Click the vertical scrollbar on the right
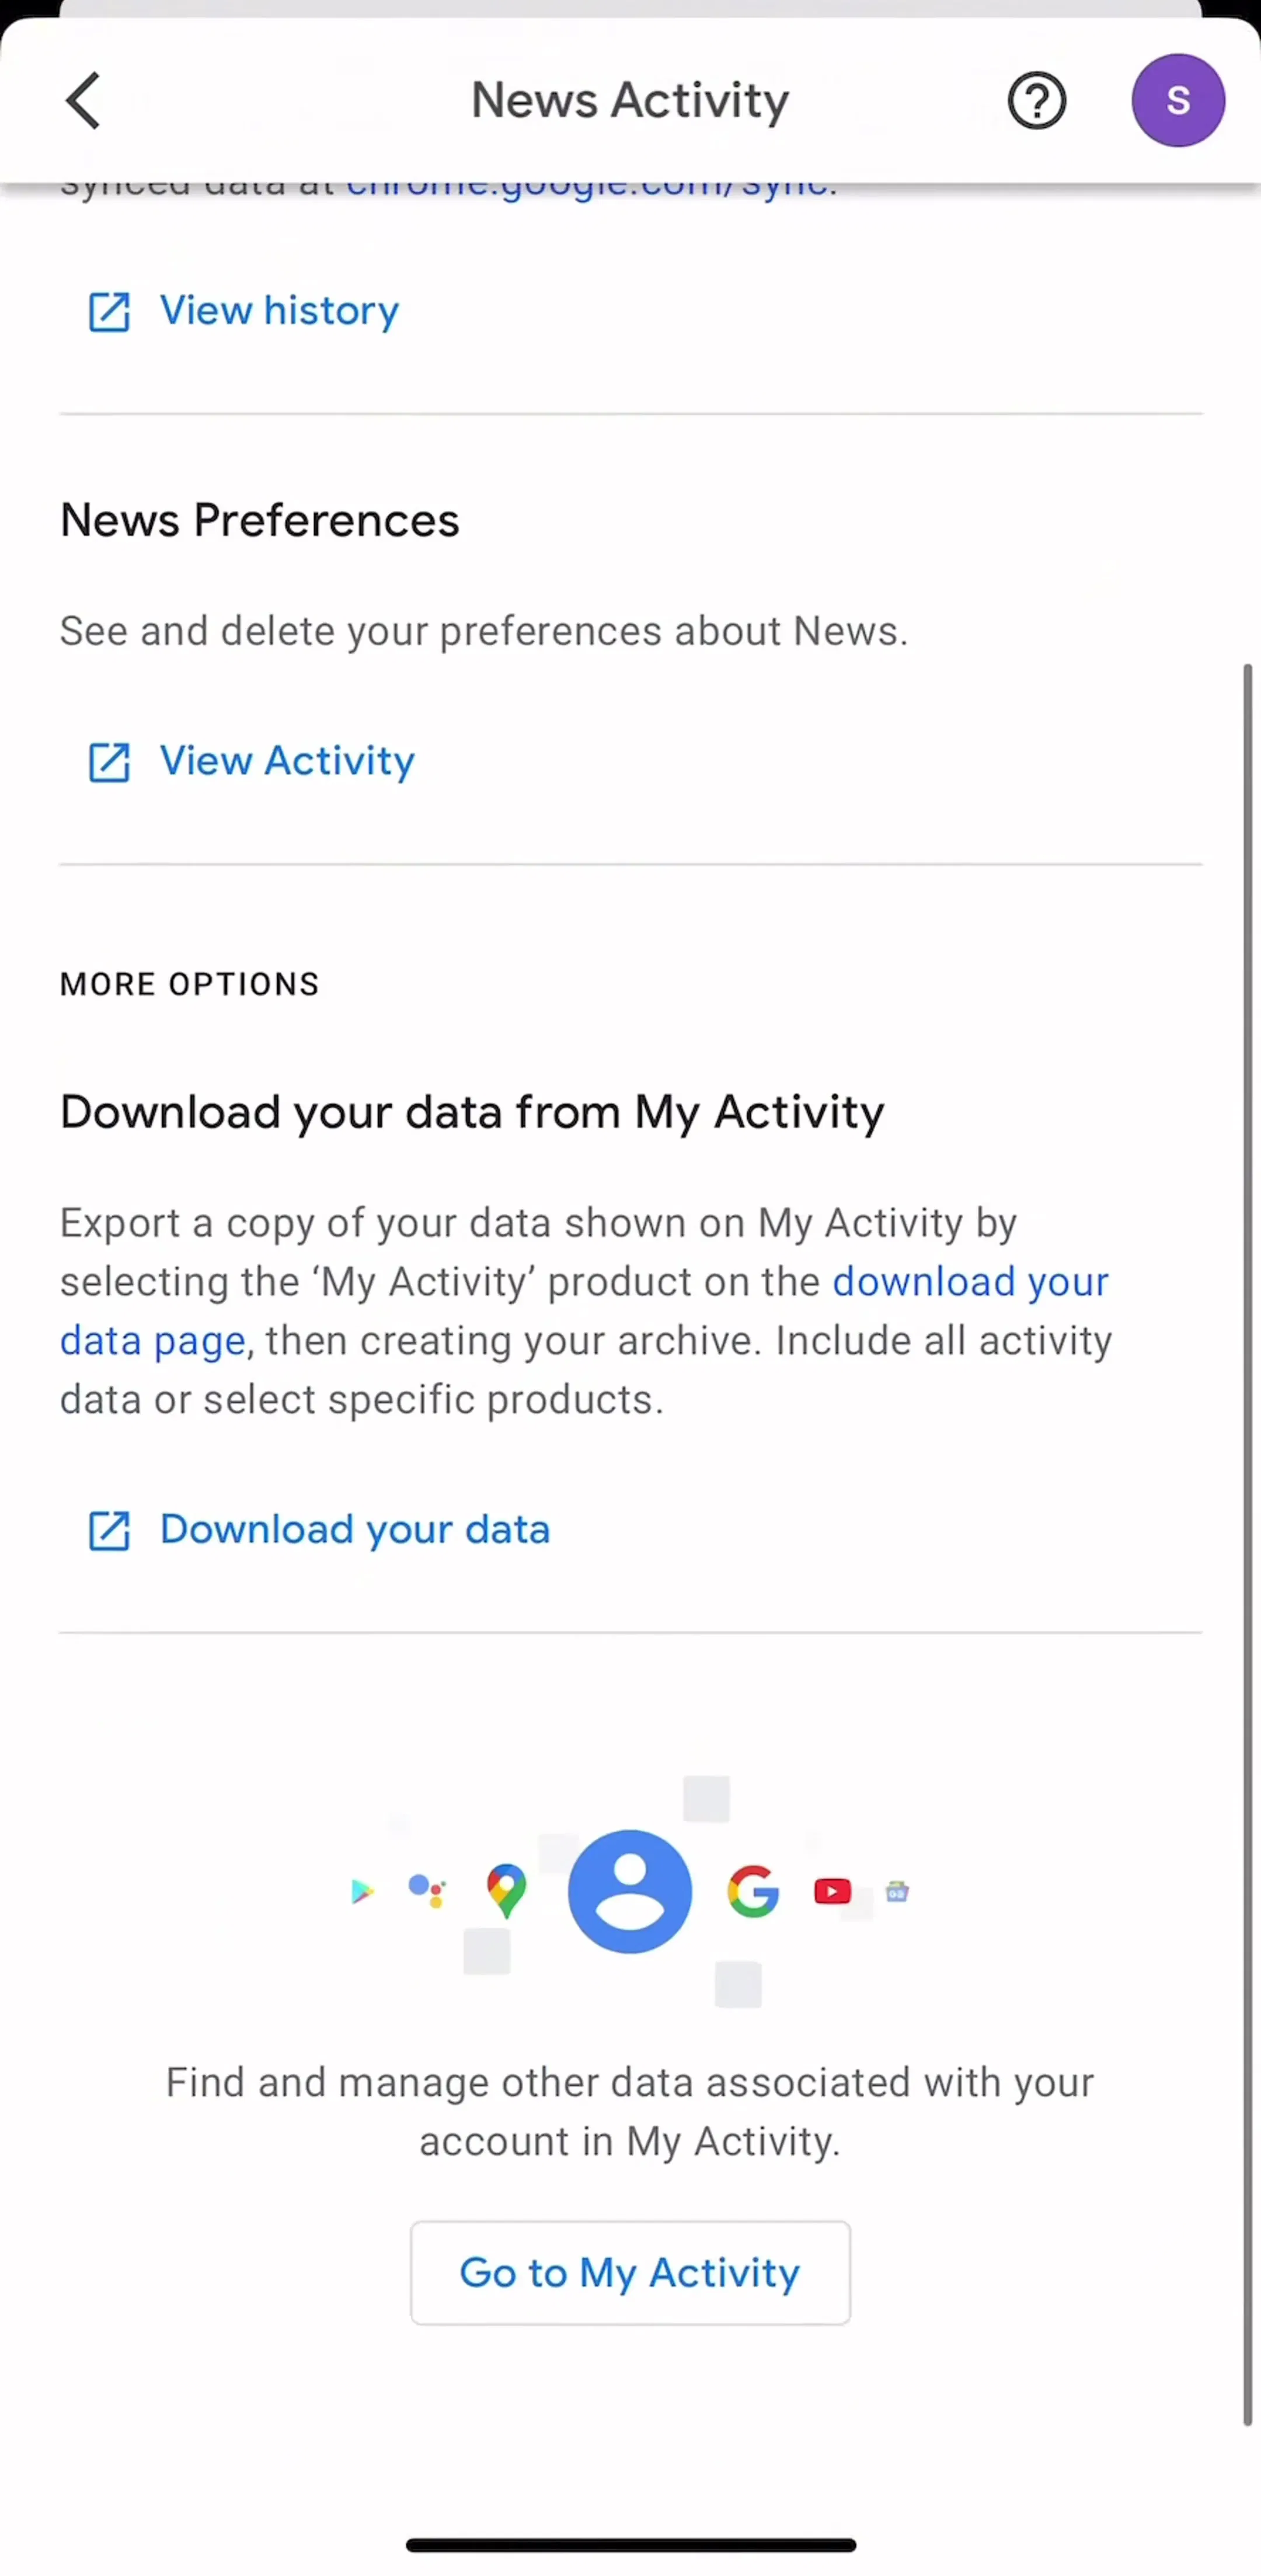1261x2576 pixels. click(1247, 1544)
